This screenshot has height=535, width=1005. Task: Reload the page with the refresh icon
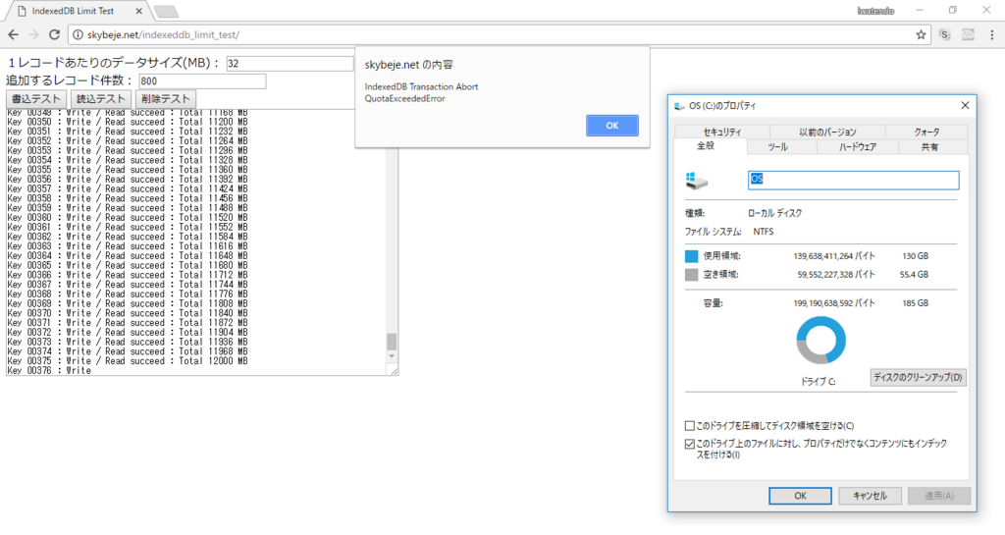point(55,34)
